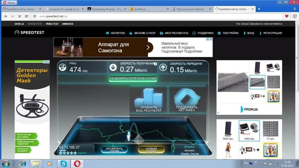299x168 pixels.
Task: Open File Explorer from taskbar
Action: coord(36,164)
